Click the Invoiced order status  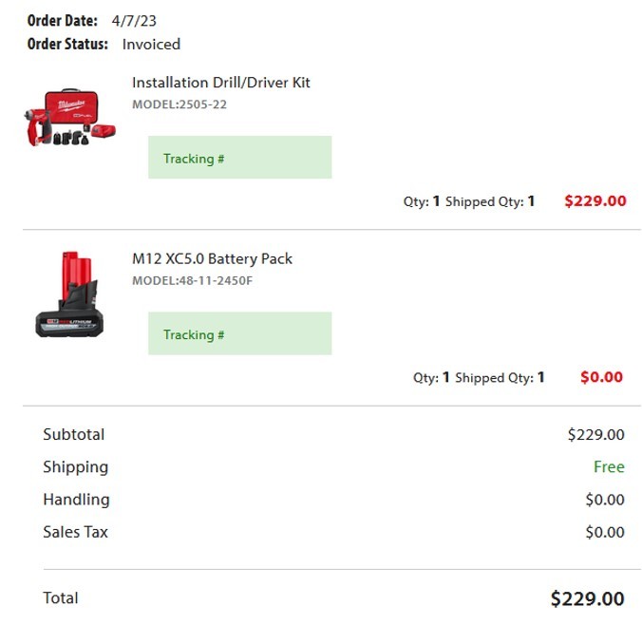pos(151,44)
